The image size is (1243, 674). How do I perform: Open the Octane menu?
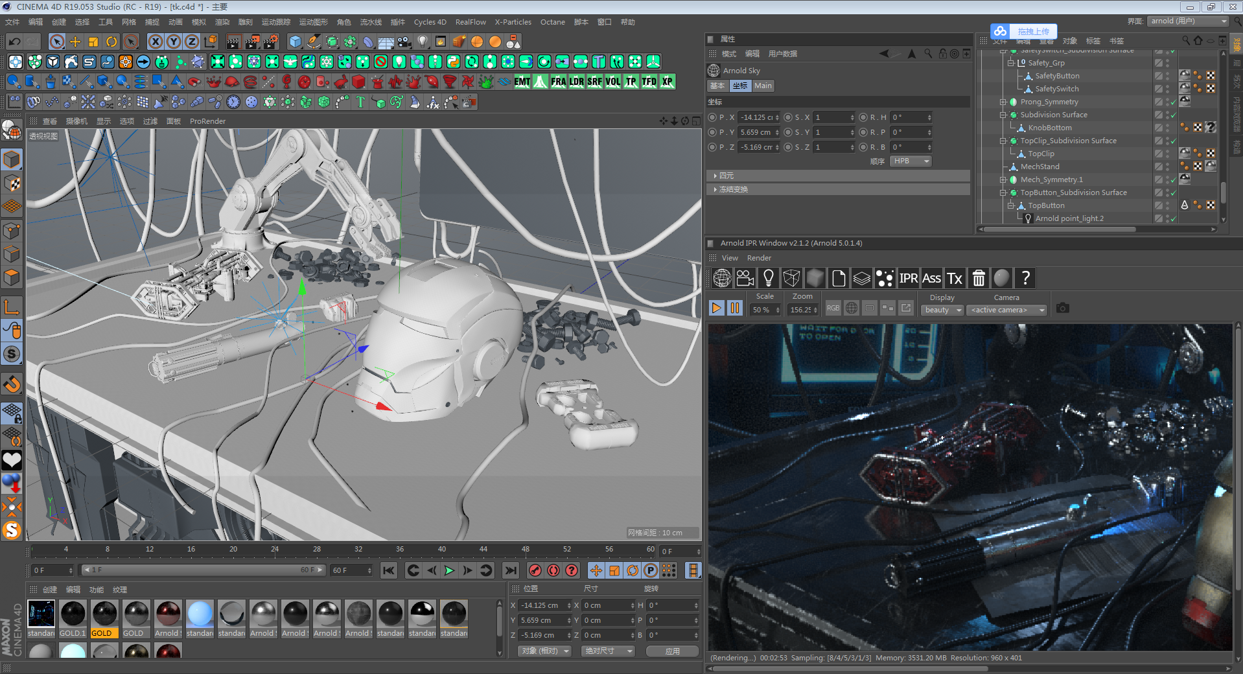point(553,22)
